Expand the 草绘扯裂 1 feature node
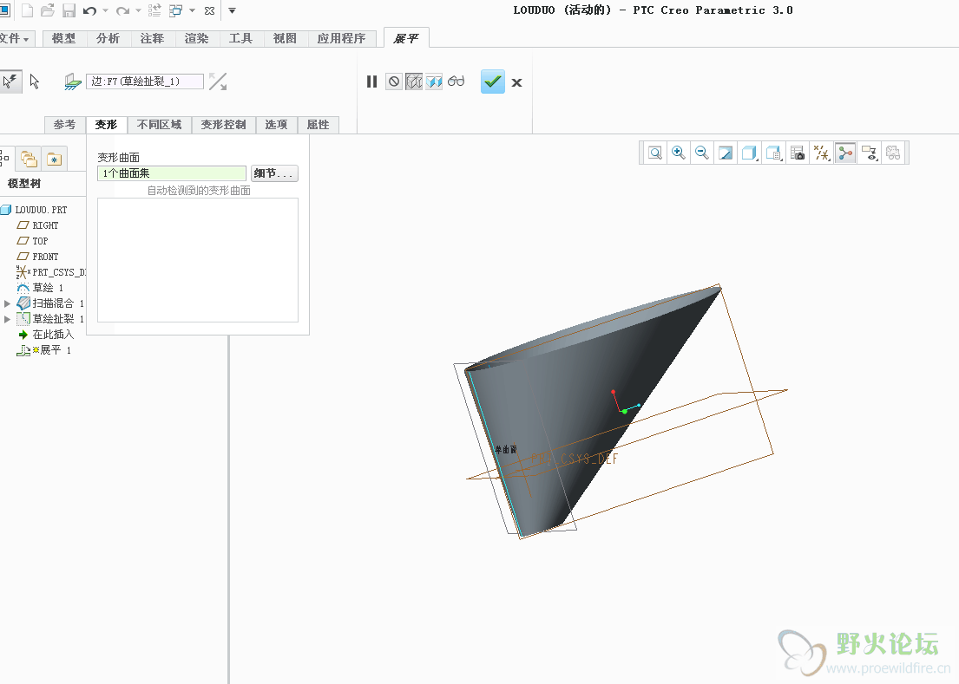 coord(7,319)
